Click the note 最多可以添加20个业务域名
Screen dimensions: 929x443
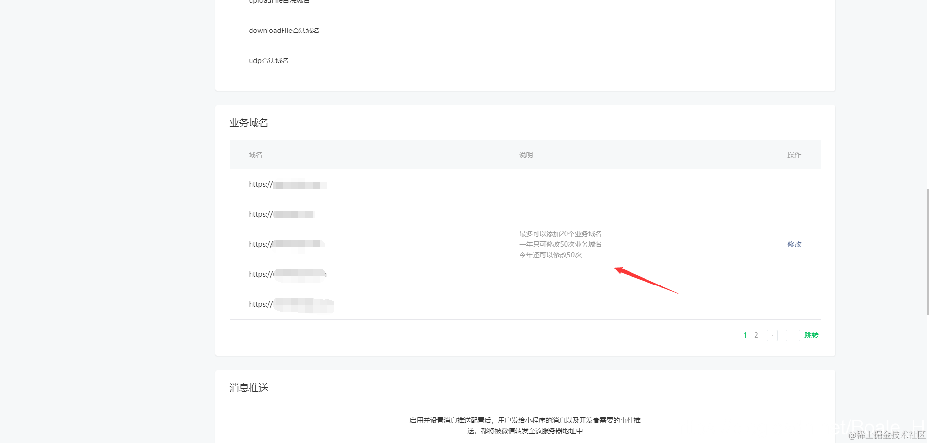560,233
